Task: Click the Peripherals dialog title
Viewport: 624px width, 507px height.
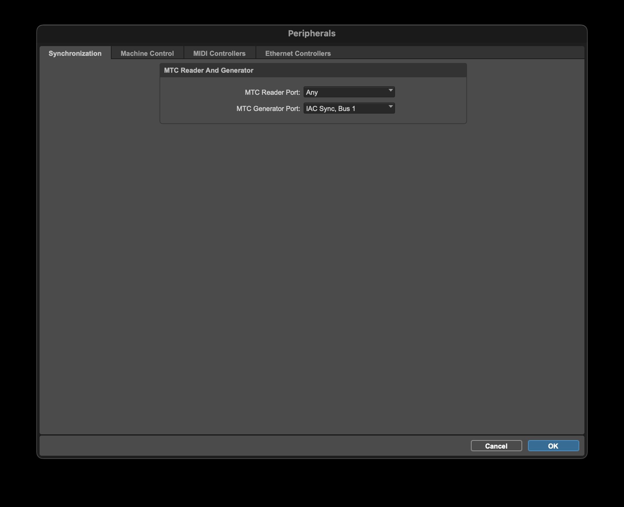Action: [312, 33]
